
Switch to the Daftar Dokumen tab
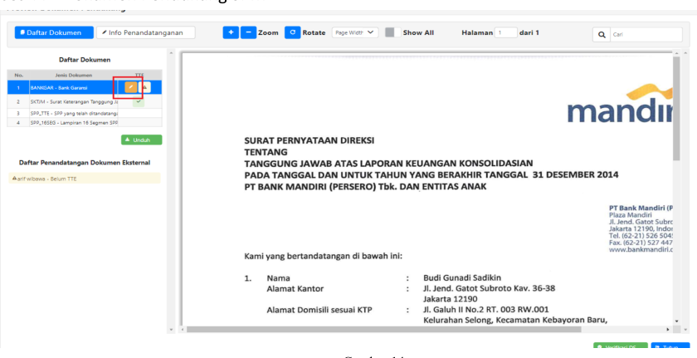click(x=51, y=32)
